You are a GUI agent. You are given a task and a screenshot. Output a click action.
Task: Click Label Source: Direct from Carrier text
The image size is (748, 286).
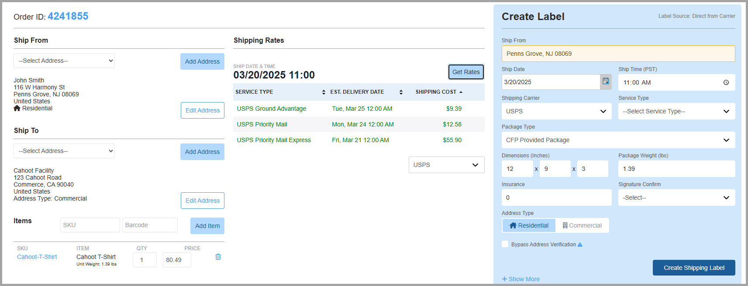click(x=696, y=16)
